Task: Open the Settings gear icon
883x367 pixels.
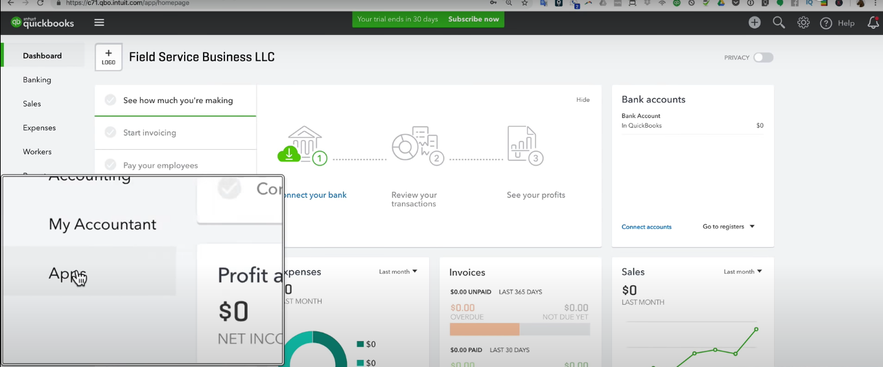Action: [x=803, y=23]
